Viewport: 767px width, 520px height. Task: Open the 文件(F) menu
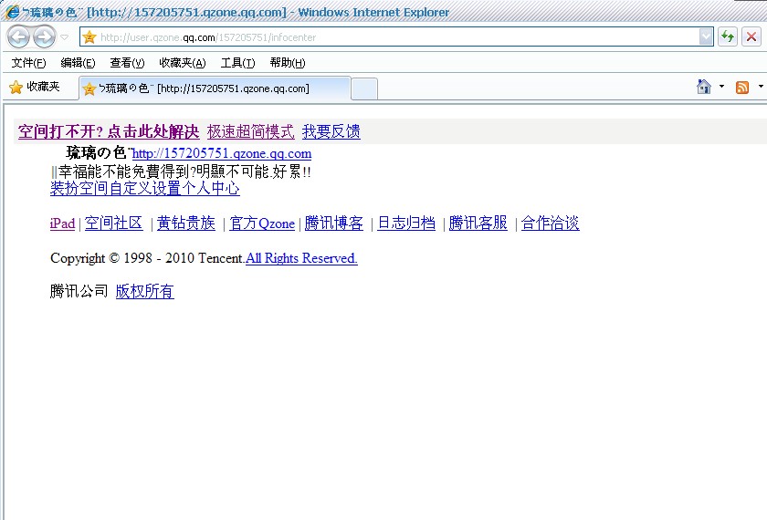click(28, 63)
